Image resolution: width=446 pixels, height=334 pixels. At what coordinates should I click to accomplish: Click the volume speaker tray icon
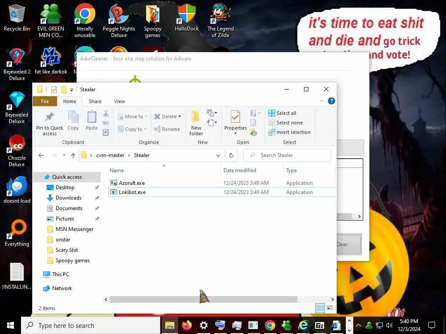point(389,325)
